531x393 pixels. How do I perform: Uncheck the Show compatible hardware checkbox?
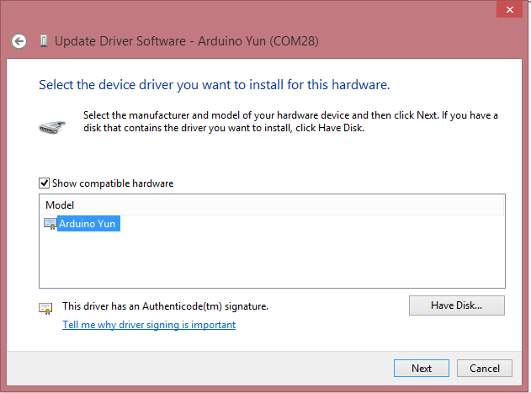[x=45, y=183]
